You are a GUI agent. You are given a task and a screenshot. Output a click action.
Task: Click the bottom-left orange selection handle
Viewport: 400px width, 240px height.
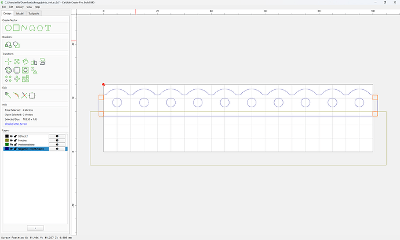coord(101,114)
